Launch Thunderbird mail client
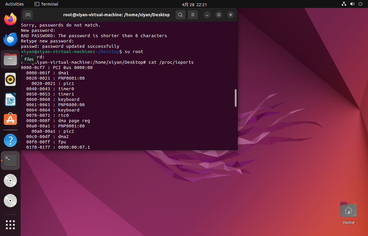The height and width of the screenshot is (236, 368). point(10,40)
